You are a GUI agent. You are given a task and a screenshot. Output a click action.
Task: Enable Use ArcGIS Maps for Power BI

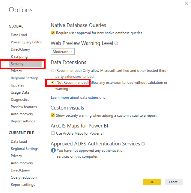coord(53,133)
